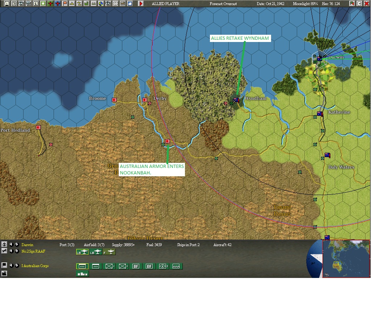Open the No.2 Sqn RAAF unit link
This screenshot has width=384, height=325.
33,251
